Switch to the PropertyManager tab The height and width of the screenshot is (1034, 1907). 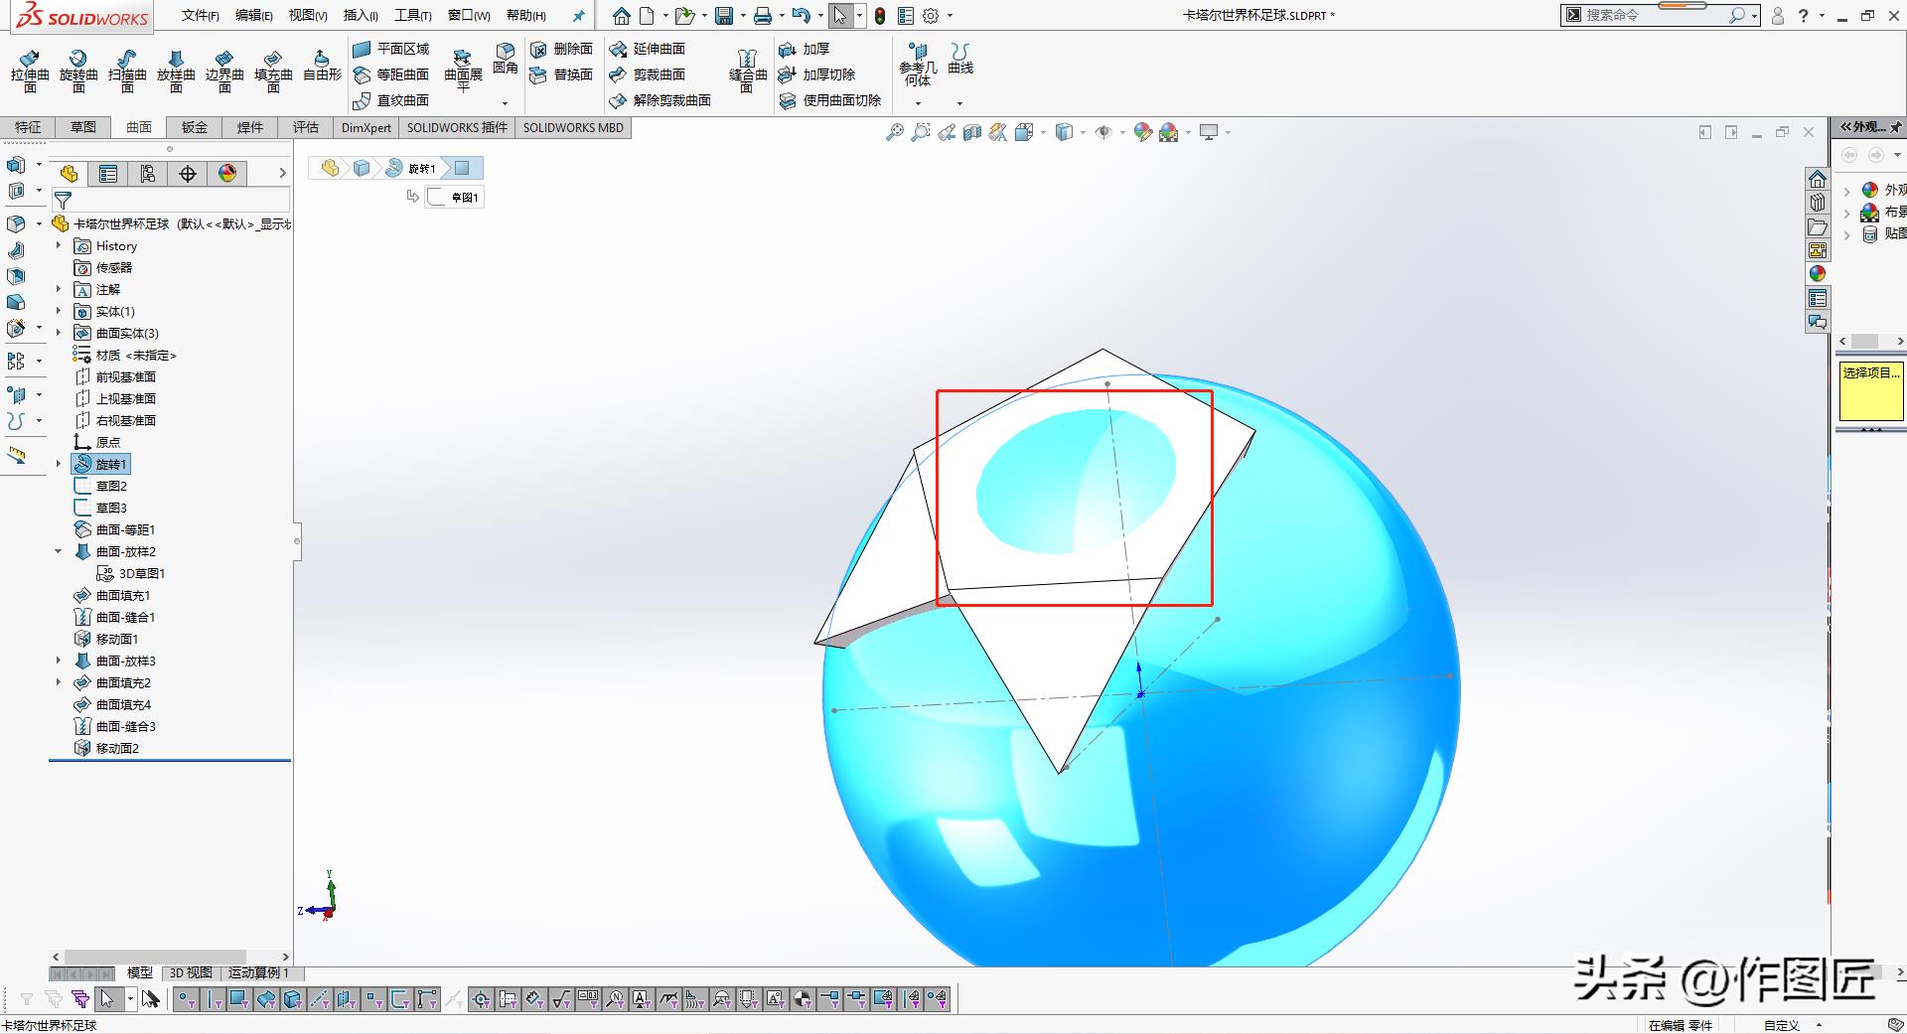click(108, 174)
